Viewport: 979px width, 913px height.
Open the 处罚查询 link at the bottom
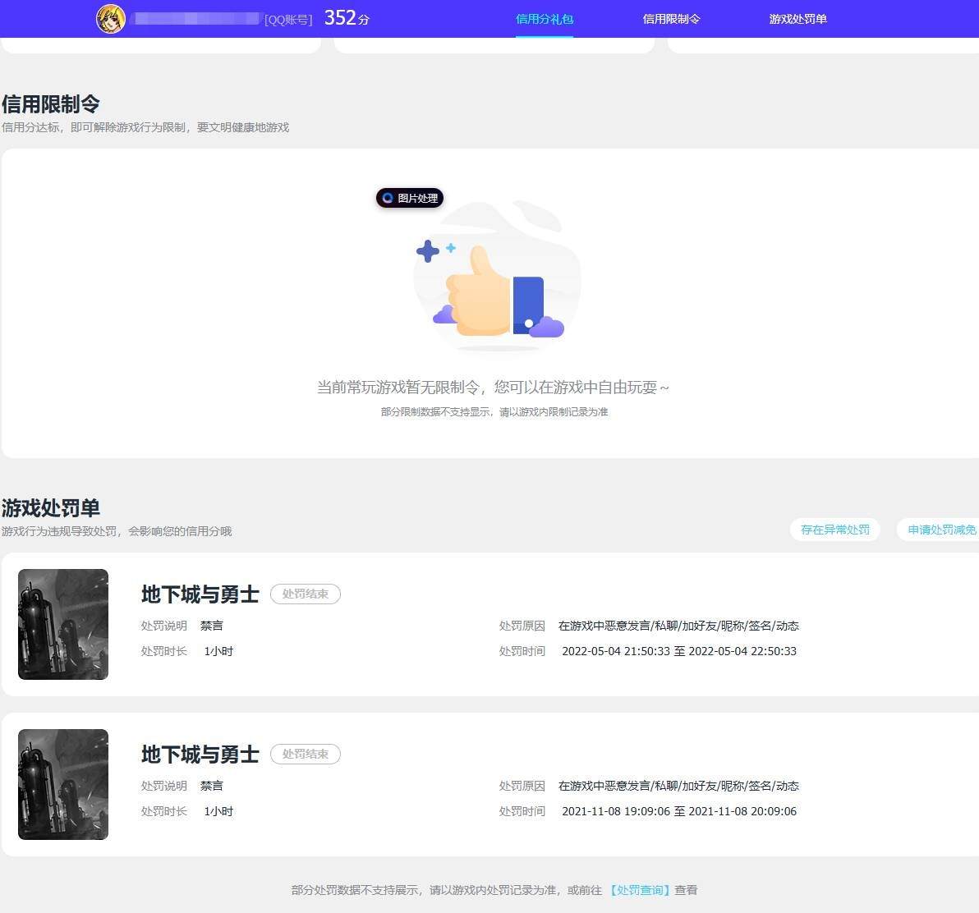point(639,890)
